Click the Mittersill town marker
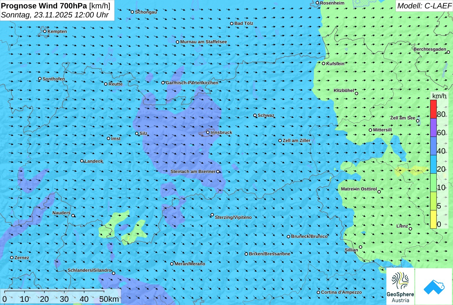Screen dimensions: 453x305 tap(370, 130)
